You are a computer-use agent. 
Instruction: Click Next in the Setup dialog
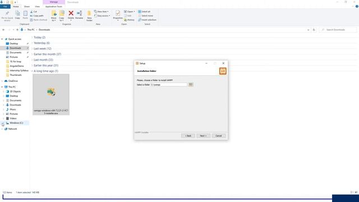click(x=203, y=136)
